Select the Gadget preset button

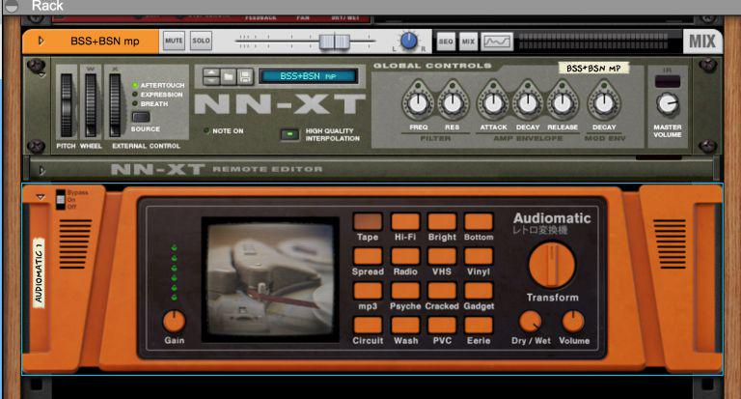pyautogui.click(x=479, y=291)
